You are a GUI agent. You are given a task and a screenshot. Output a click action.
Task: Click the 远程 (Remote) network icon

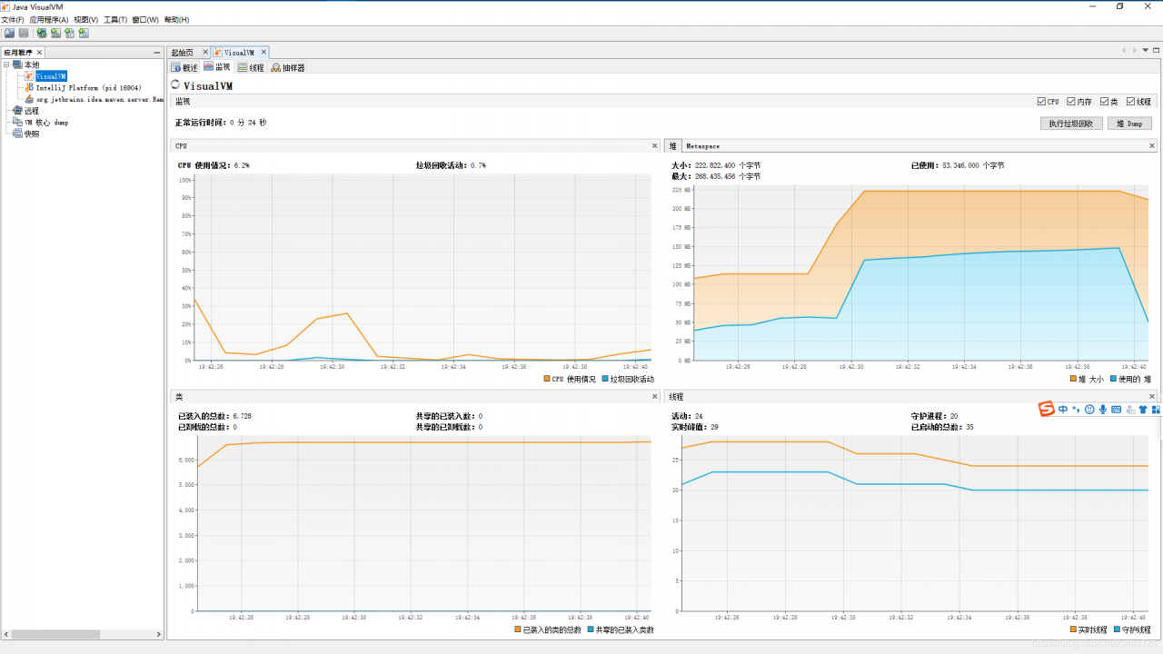[17, 111]
